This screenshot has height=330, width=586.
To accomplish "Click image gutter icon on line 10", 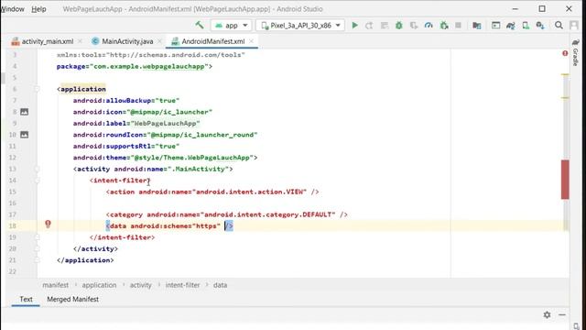I will [x=25, y=135].
